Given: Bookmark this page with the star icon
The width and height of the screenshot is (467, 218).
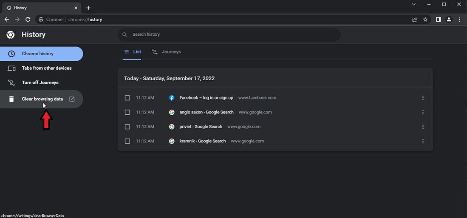Looking at the screenshot, I should (x=425, y=19).
